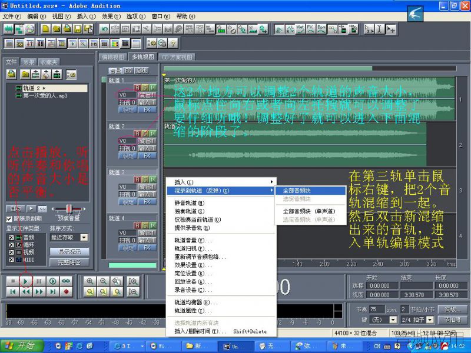Click the open session folder icon
Image resolution: width=471 pixels, height=353 pixels.
(56, 29)
